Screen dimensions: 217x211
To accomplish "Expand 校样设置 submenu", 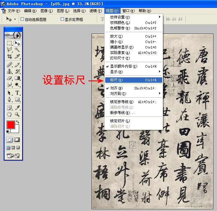I will (134, 17).
